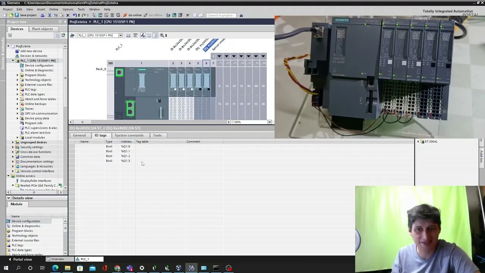Click the Open project folder icon
Viewport: 485px width, 273px height.
coord(11,15)
